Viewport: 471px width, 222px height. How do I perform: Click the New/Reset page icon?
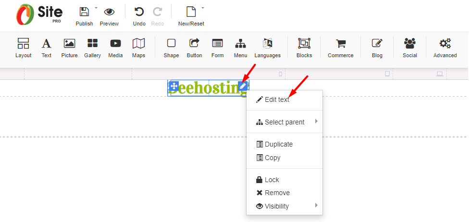pos(191,12)
